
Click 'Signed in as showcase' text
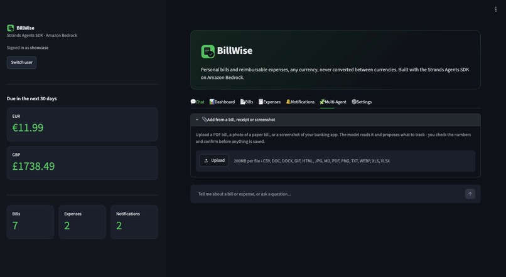(28, 48)
